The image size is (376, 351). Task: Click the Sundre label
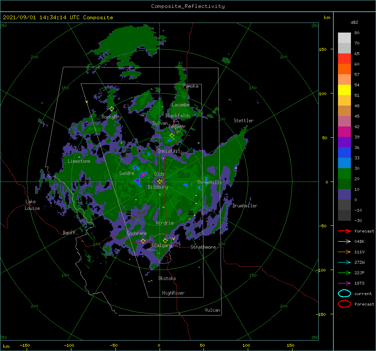(127, 173)
